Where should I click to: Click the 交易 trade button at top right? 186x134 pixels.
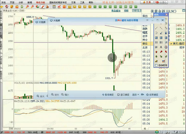[x=147, y=2]
